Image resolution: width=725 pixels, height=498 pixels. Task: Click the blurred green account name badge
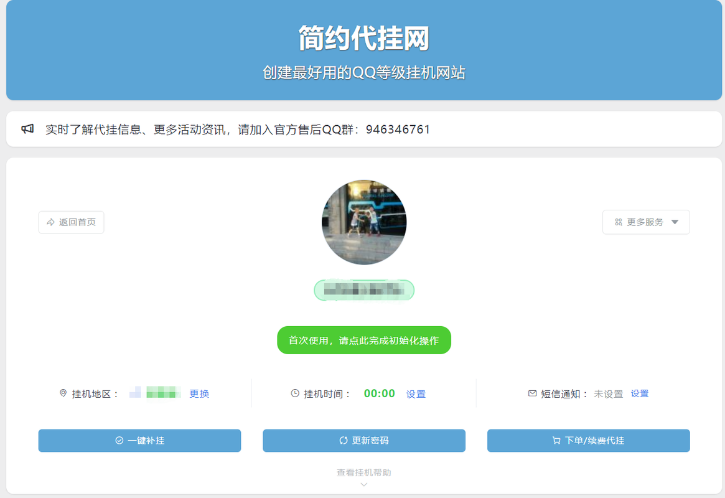coord(364,290)
